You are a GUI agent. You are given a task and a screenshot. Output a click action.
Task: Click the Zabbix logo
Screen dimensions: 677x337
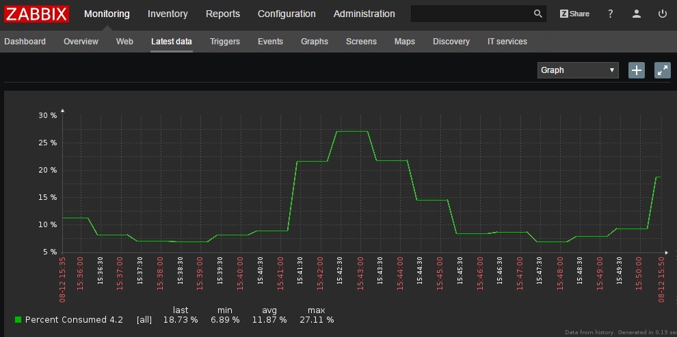37,14
